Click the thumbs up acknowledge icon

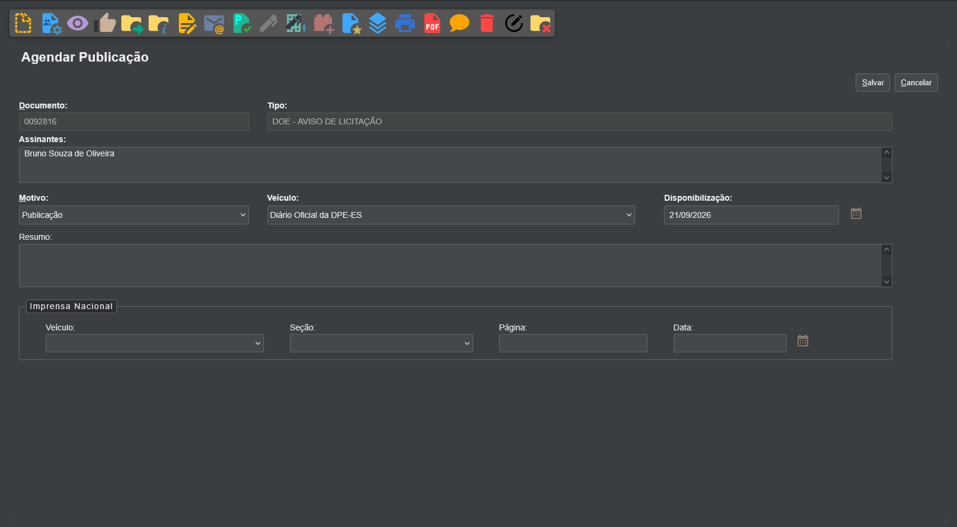click(105, 23)
